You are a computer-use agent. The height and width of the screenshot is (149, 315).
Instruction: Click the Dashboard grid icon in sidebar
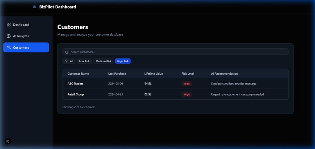[x=9, y=25]
